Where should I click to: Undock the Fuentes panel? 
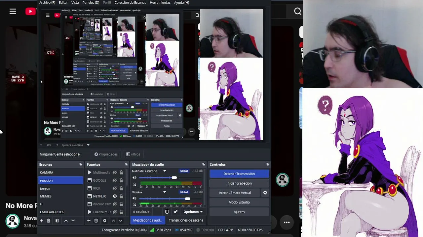[126, 164]
